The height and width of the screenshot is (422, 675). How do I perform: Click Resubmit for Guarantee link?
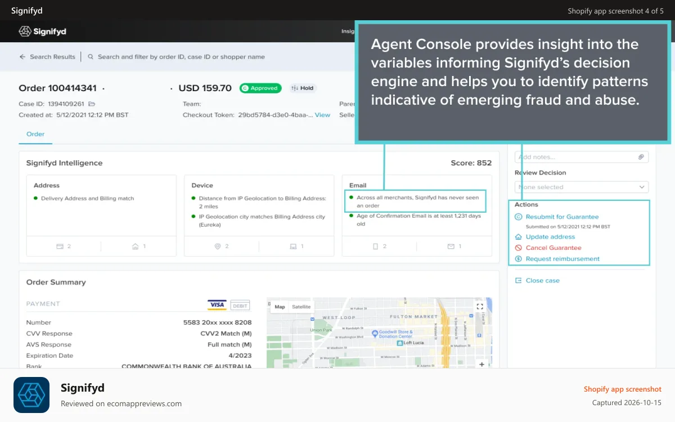tap(562, 217)
